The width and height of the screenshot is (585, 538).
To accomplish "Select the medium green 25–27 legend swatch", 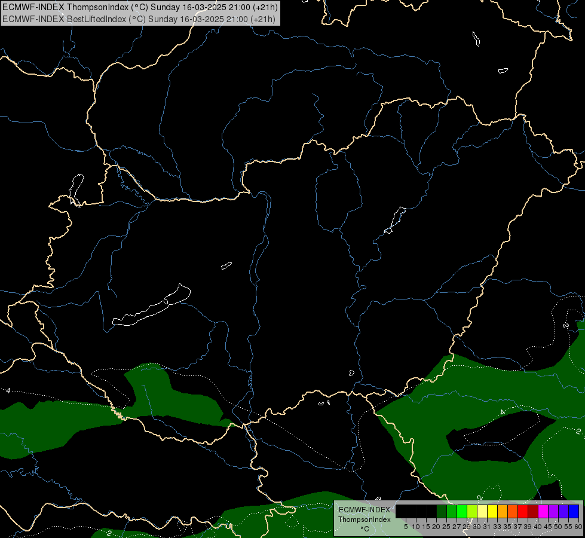I will 452,511.
